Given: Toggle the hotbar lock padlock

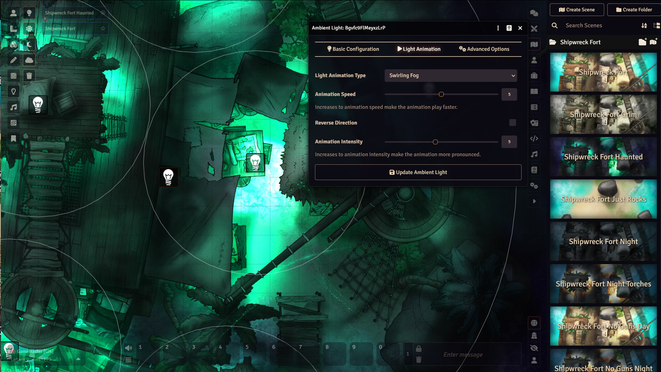Looking at the screenshot, I should tap(419, 349).
